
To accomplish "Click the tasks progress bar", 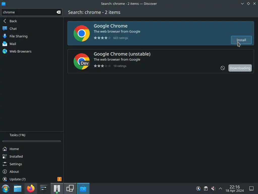I will [32, 141].
